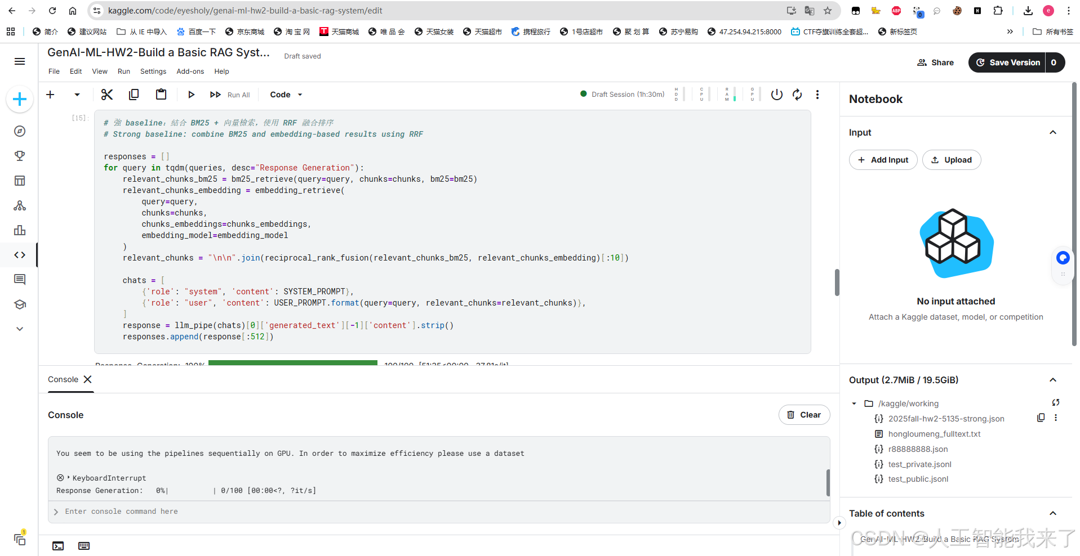Open Kaggle Competitions via the trophy icon
Image resolution: width=1080 pixels, height=556 pixels.
pos(19,156)
